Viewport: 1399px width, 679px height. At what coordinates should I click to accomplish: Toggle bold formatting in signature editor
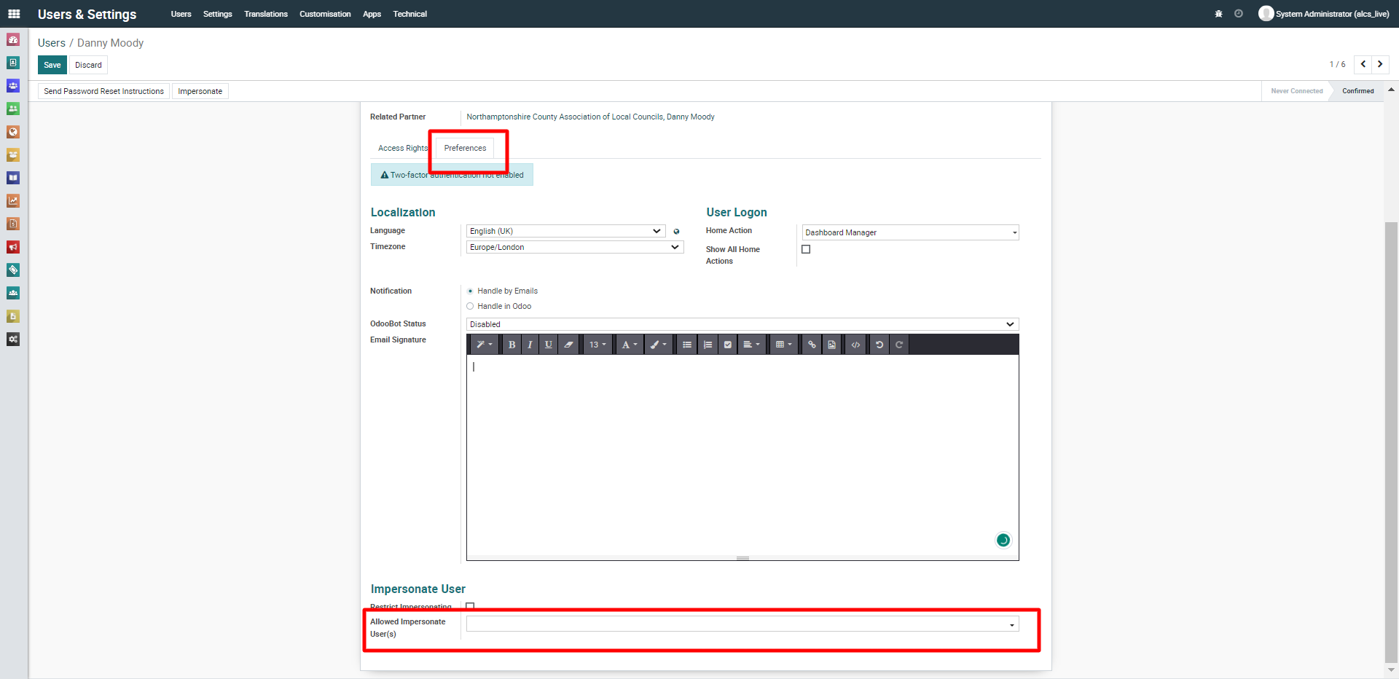(512, 345)
